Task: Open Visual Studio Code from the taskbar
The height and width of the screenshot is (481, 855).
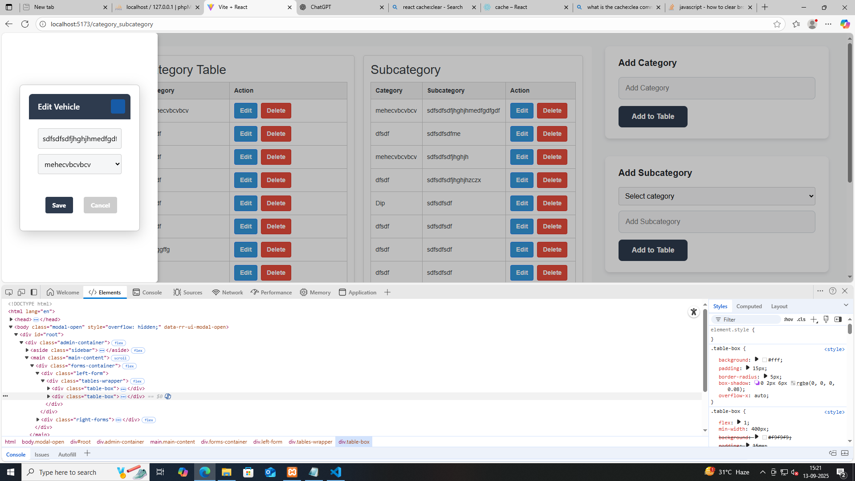Action: coord(336,472)
